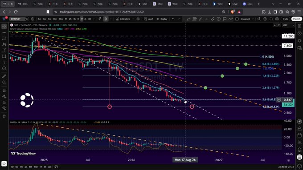The width and height of the screenshot is (303, 170).
Task: Open a new browser tab
Action: click(x=258, y=4)
